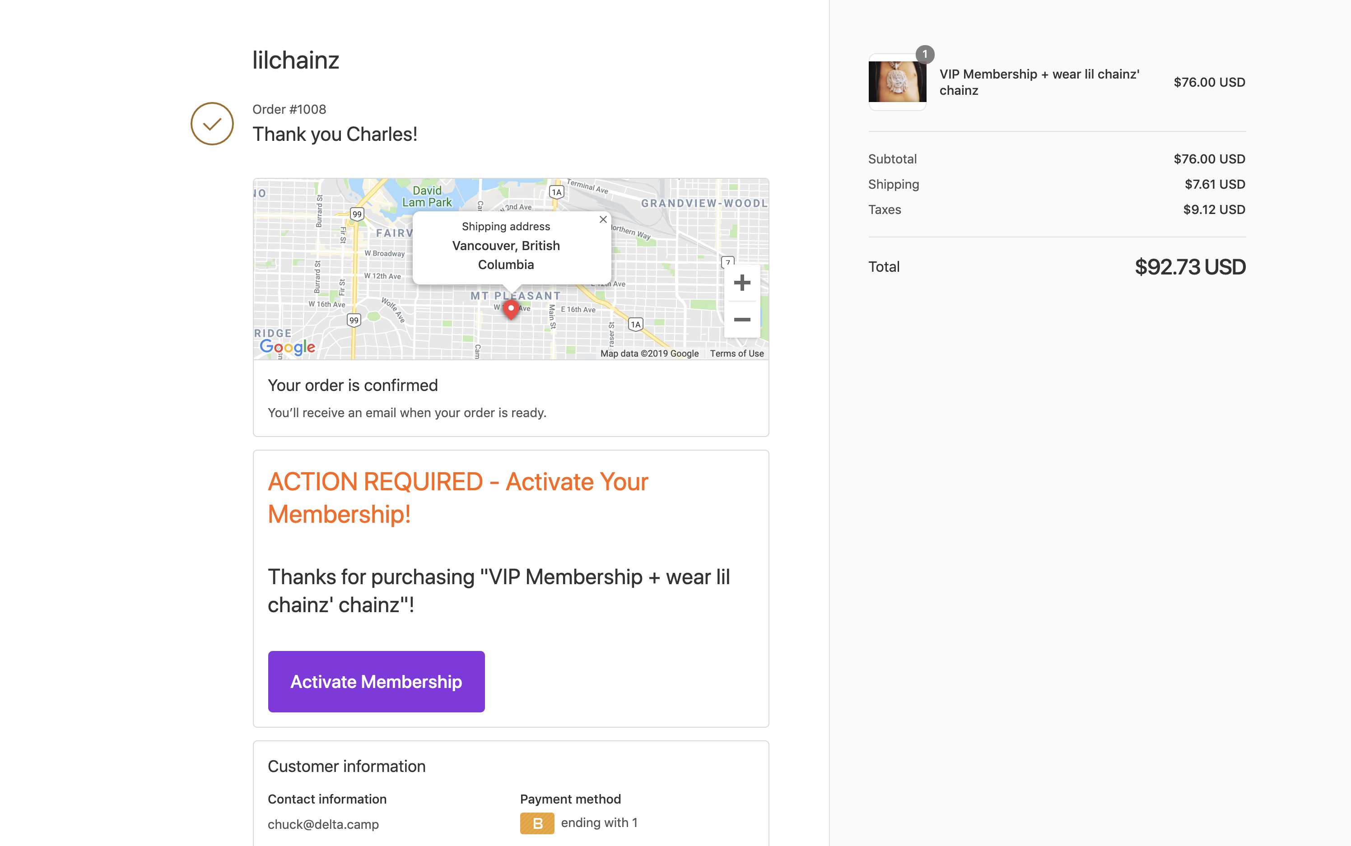The width and height of the screenshot is (1351, 846).
Task: Click the total $92.73 USD amount
Action: click(x=1190, y=267)
